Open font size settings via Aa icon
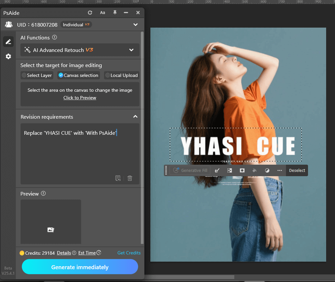 [102, 12]
